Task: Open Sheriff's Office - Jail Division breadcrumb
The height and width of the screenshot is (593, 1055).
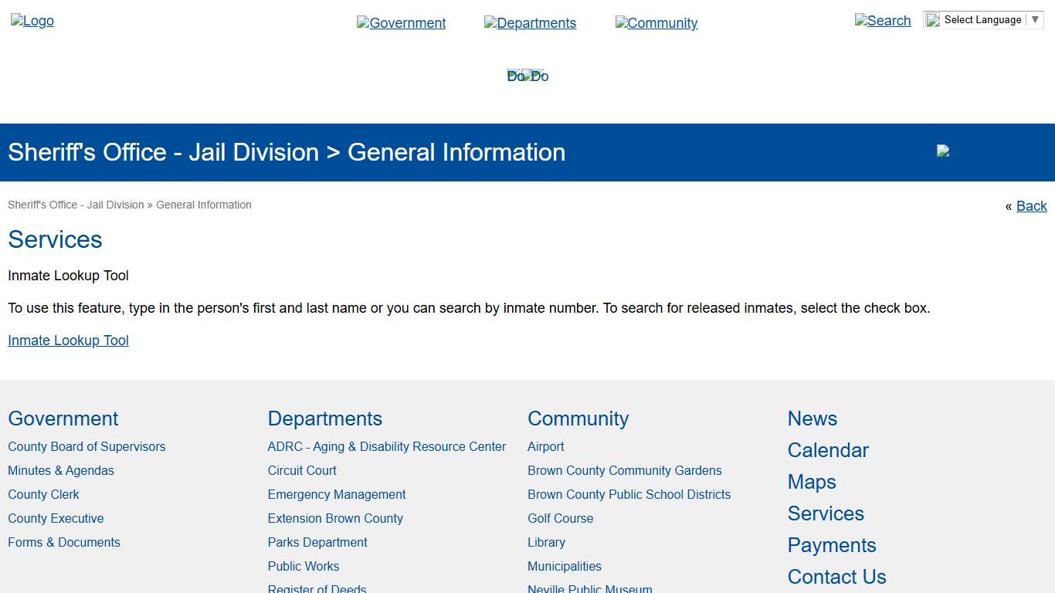Action: (x=75, y=205)
